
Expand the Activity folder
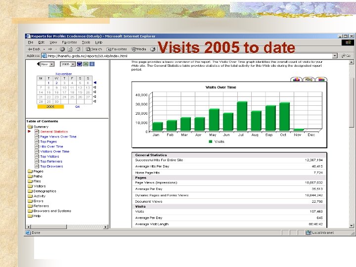[x=30, y=196]
